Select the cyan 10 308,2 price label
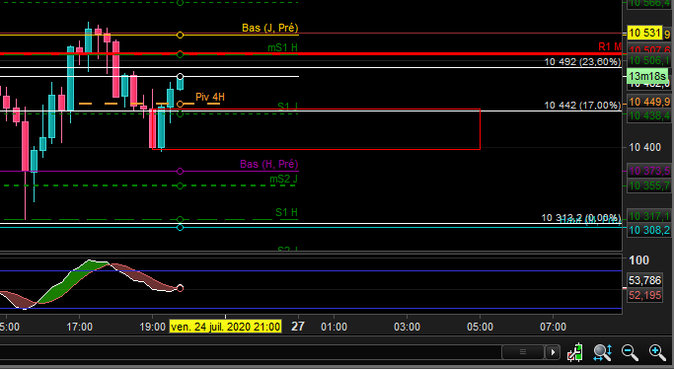674x369 pixels. point(649,230)
